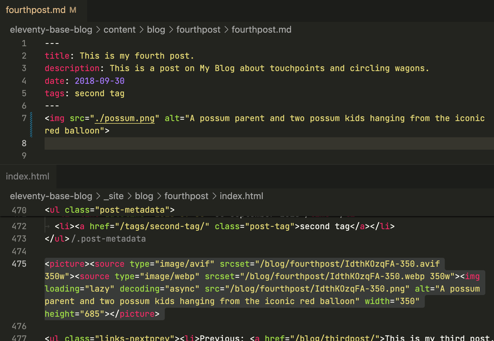Screen dimensions: 494x341
Task: Click the date value 2018-09-30
Action: click(x=100, y=81)
